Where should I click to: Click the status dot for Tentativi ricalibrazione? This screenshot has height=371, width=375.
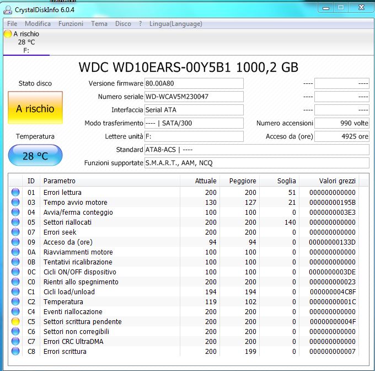(15, 262)
